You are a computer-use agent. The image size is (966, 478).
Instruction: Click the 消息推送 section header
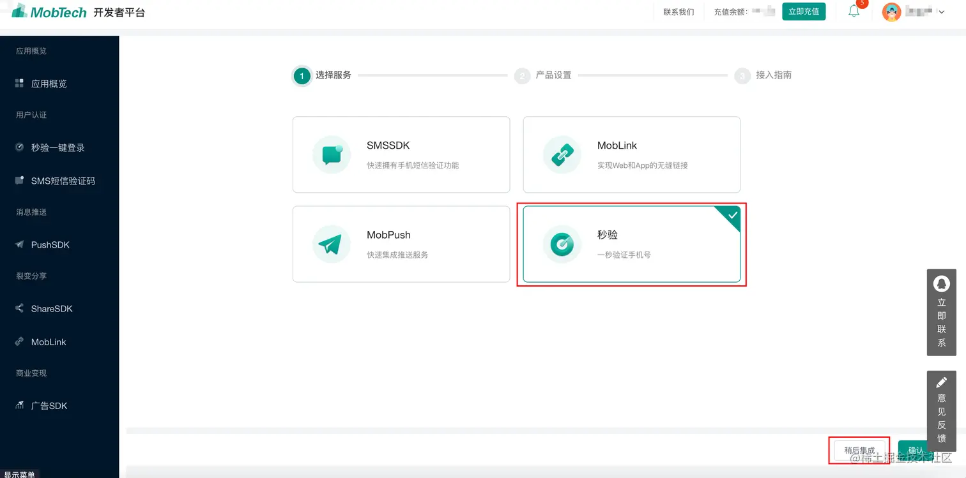click(31, 212)
